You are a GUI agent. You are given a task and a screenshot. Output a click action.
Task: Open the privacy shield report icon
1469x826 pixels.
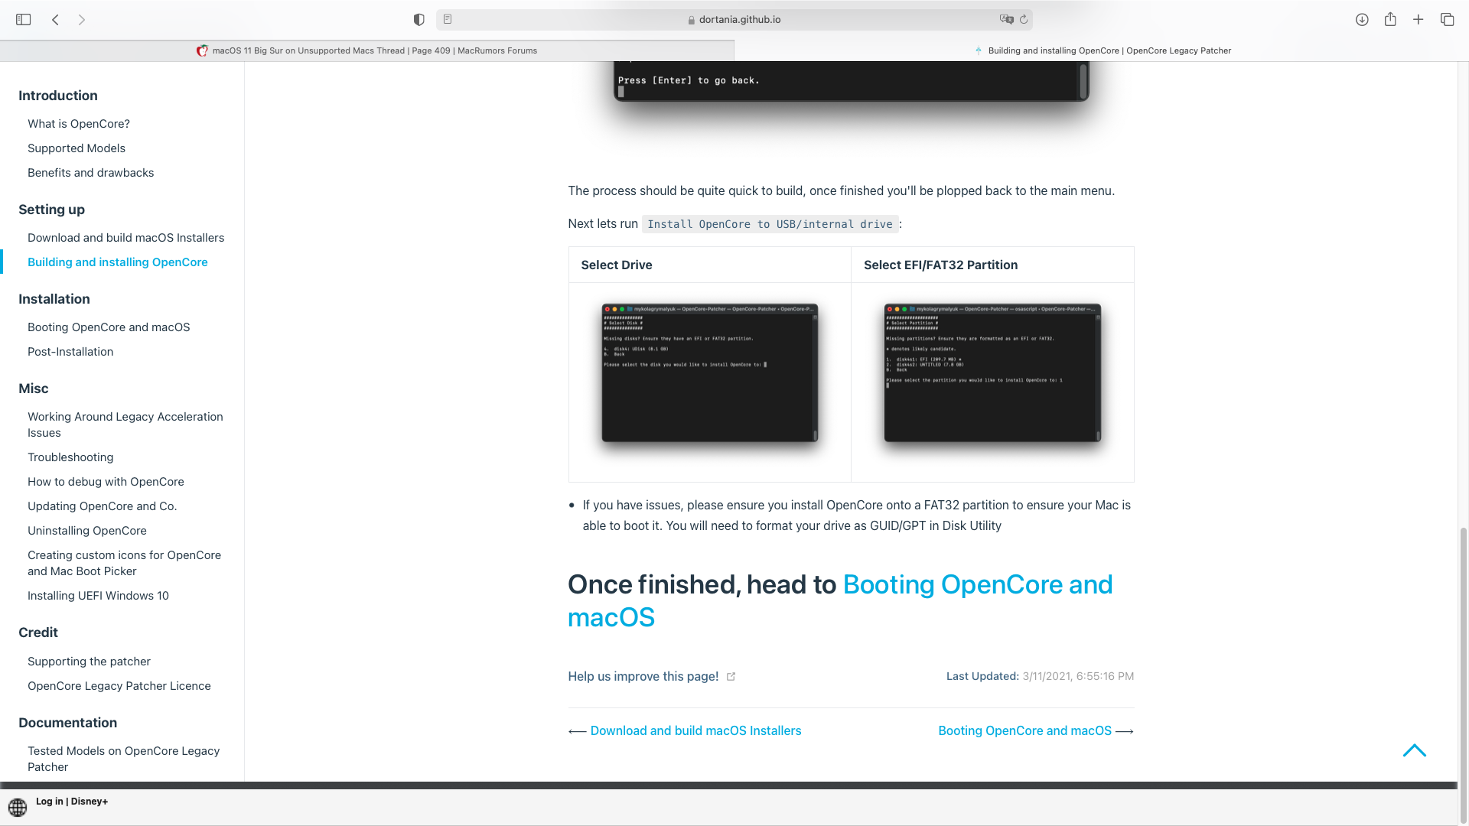(419, 20)
